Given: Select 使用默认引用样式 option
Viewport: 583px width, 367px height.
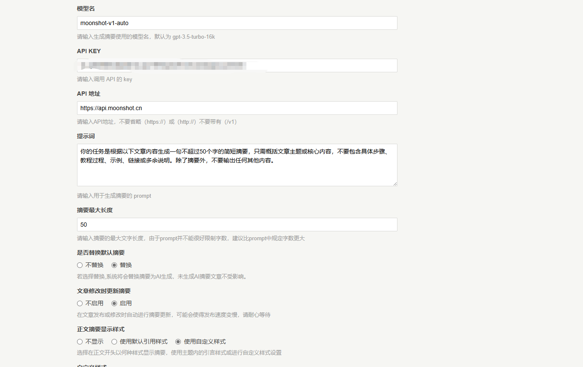Looking at the screenshot, I should [x=114, y=341].
